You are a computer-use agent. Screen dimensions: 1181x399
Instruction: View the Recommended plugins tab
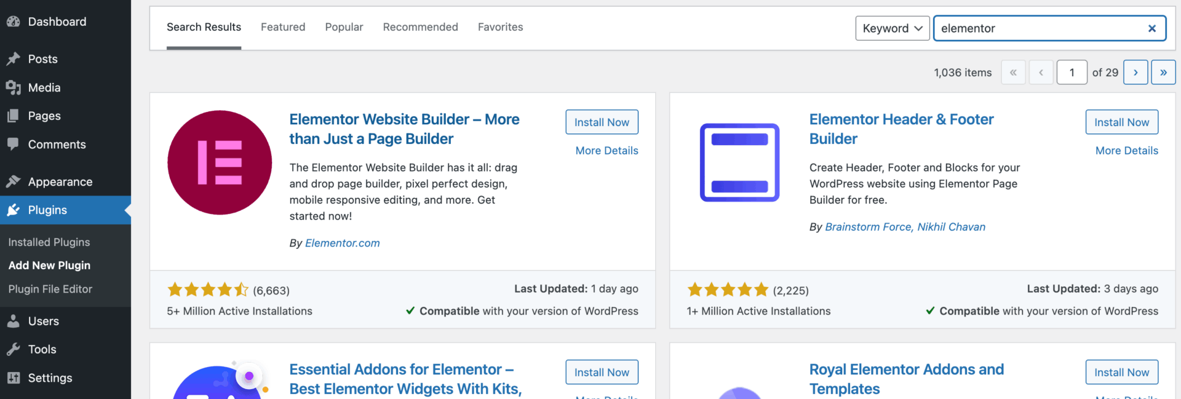coord(420,27)
